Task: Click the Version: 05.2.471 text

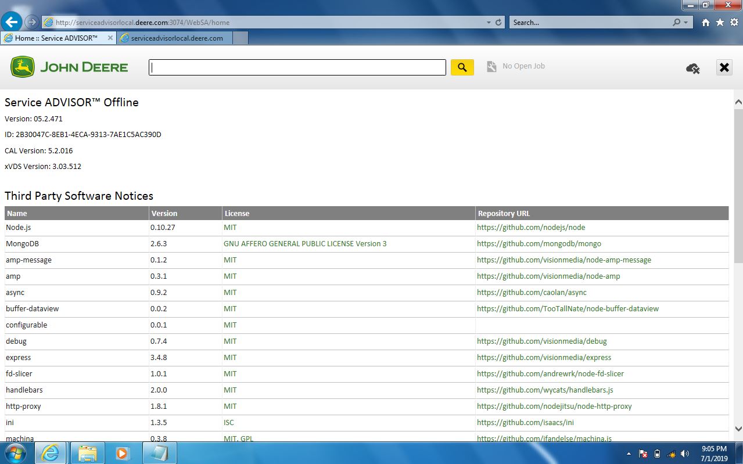Action: pos(34,118)
